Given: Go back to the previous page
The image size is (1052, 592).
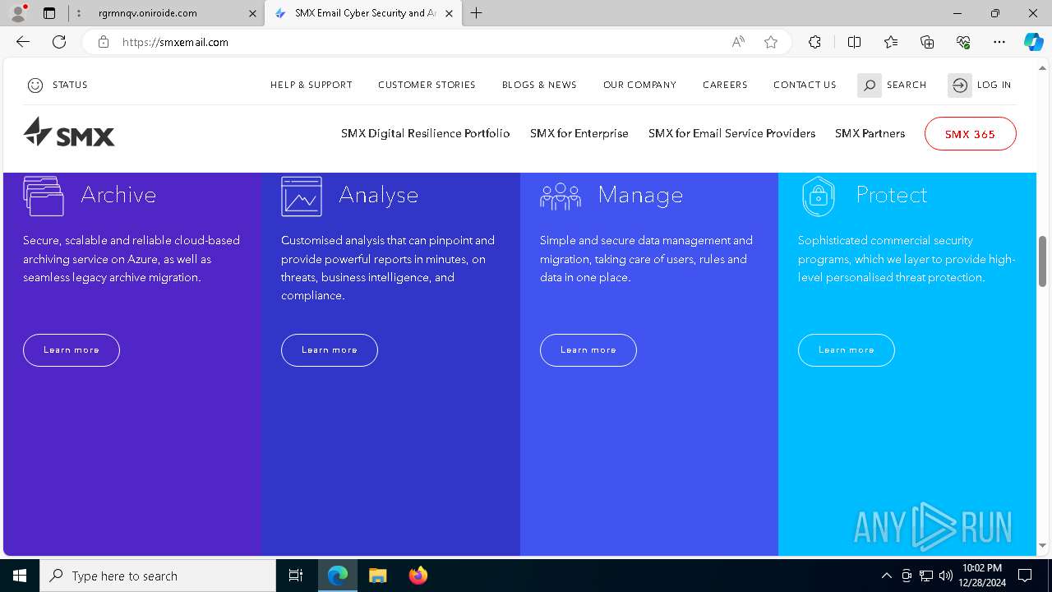Looking at the screenshot, I should 23,42.
